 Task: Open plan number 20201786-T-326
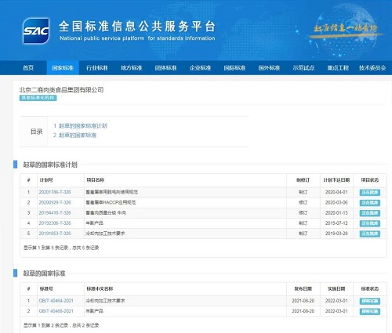(x=55, y=192)
